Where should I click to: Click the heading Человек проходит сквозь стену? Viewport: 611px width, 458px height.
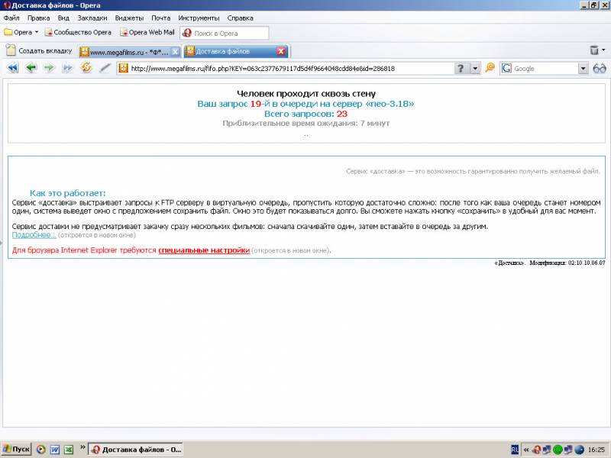pyautogui.click(x=306, y=93)
